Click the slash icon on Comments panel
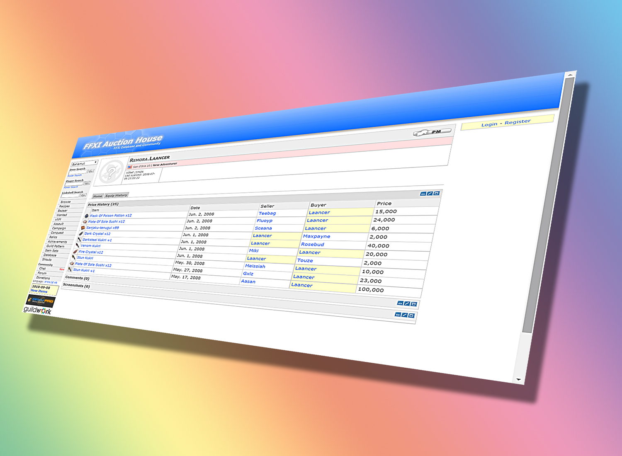The width and height of the screenshot is (622, 456). pos(407,303)
